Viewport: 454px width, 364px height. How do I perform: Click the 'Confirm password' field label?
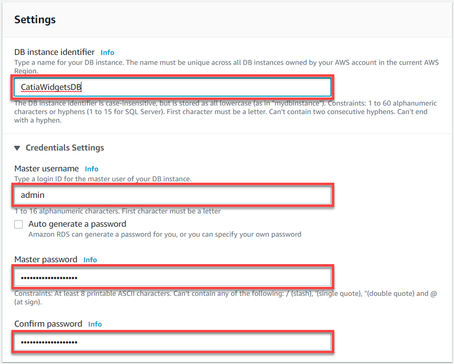click(x=48, y=324)
